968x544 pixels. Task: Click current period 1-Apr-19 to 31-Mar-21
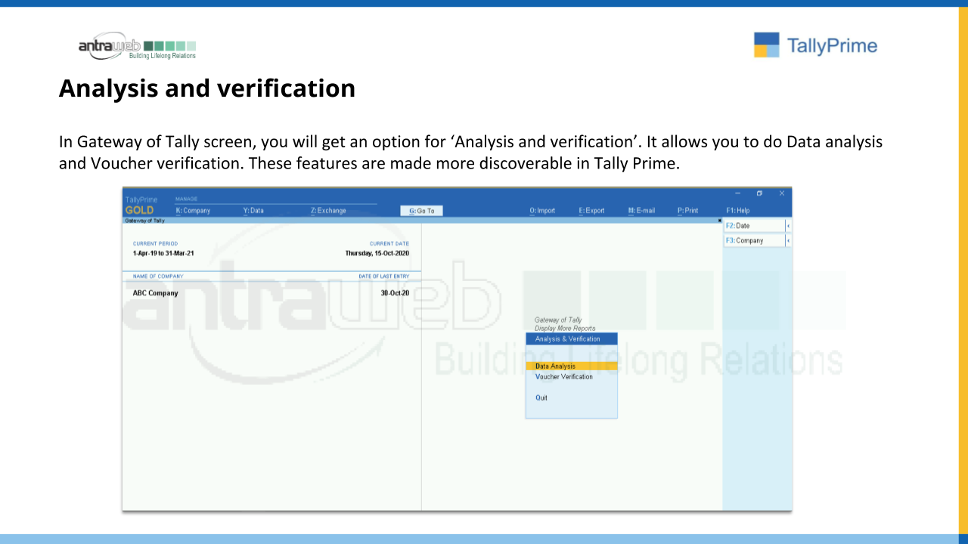[163, 253]
